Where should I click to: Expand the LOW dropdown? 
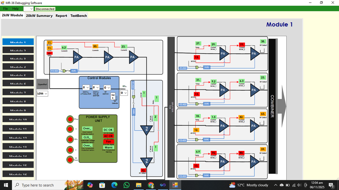42,93
